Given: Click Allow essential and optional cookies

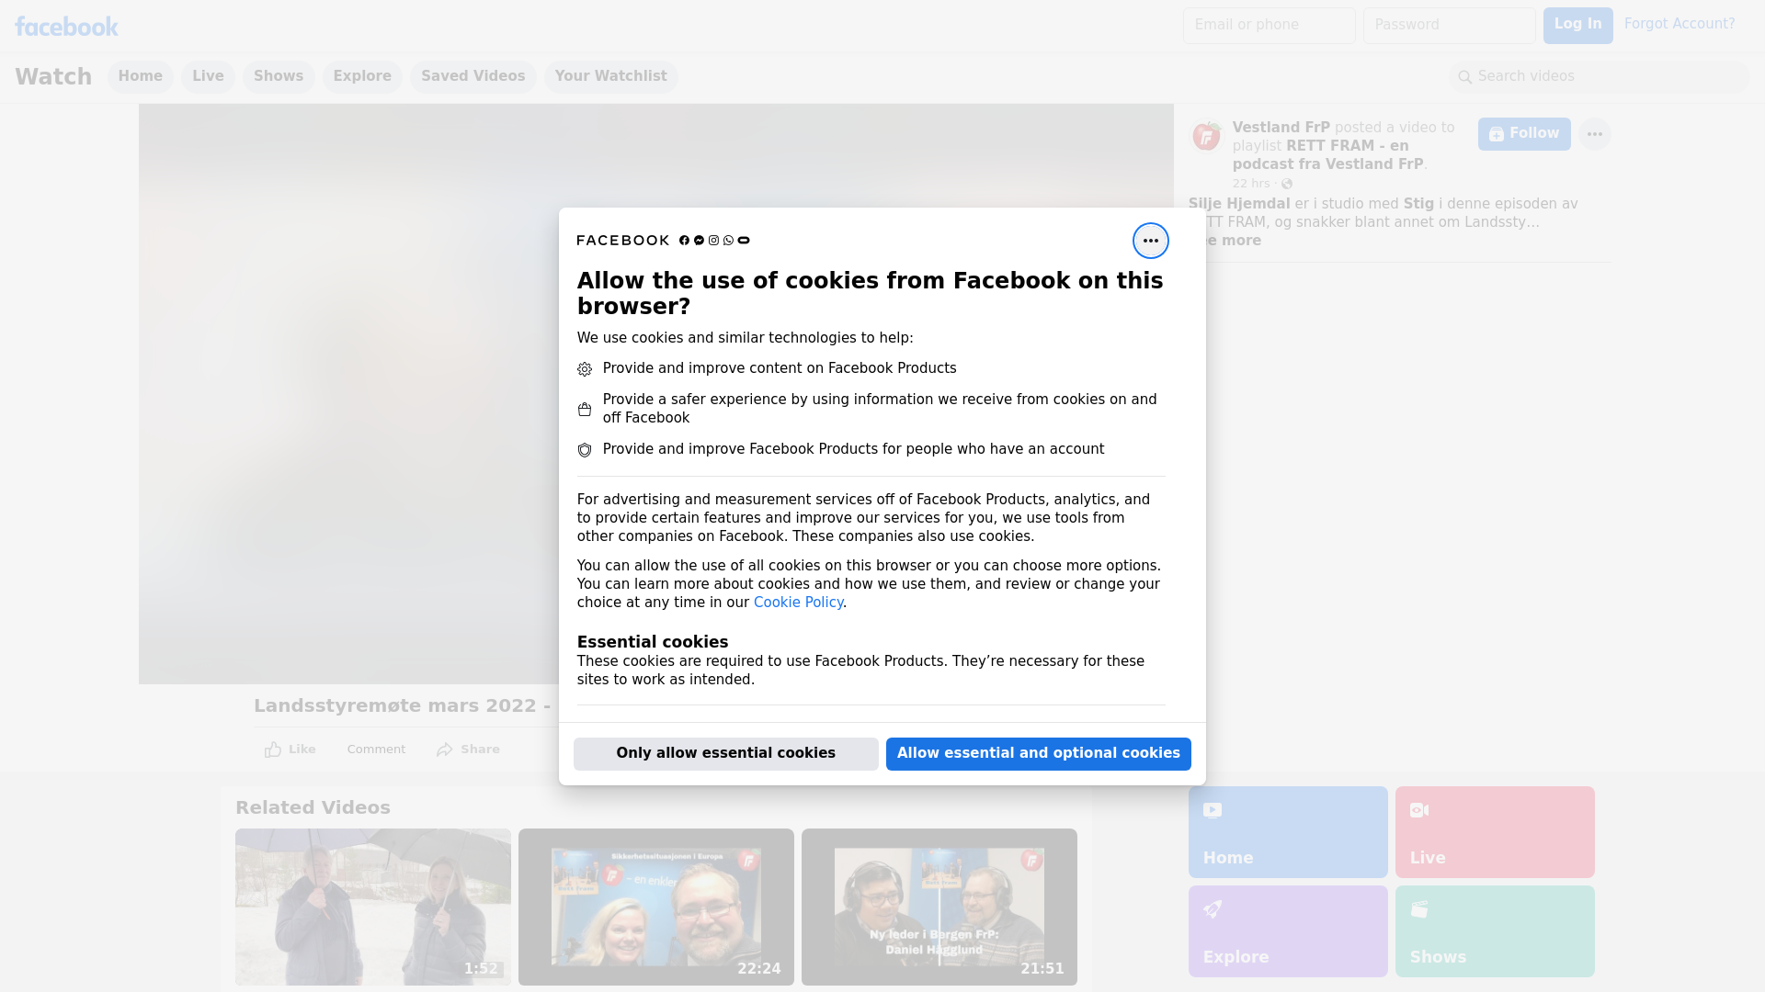Looking at the screenshot, I should [1039, 754].
